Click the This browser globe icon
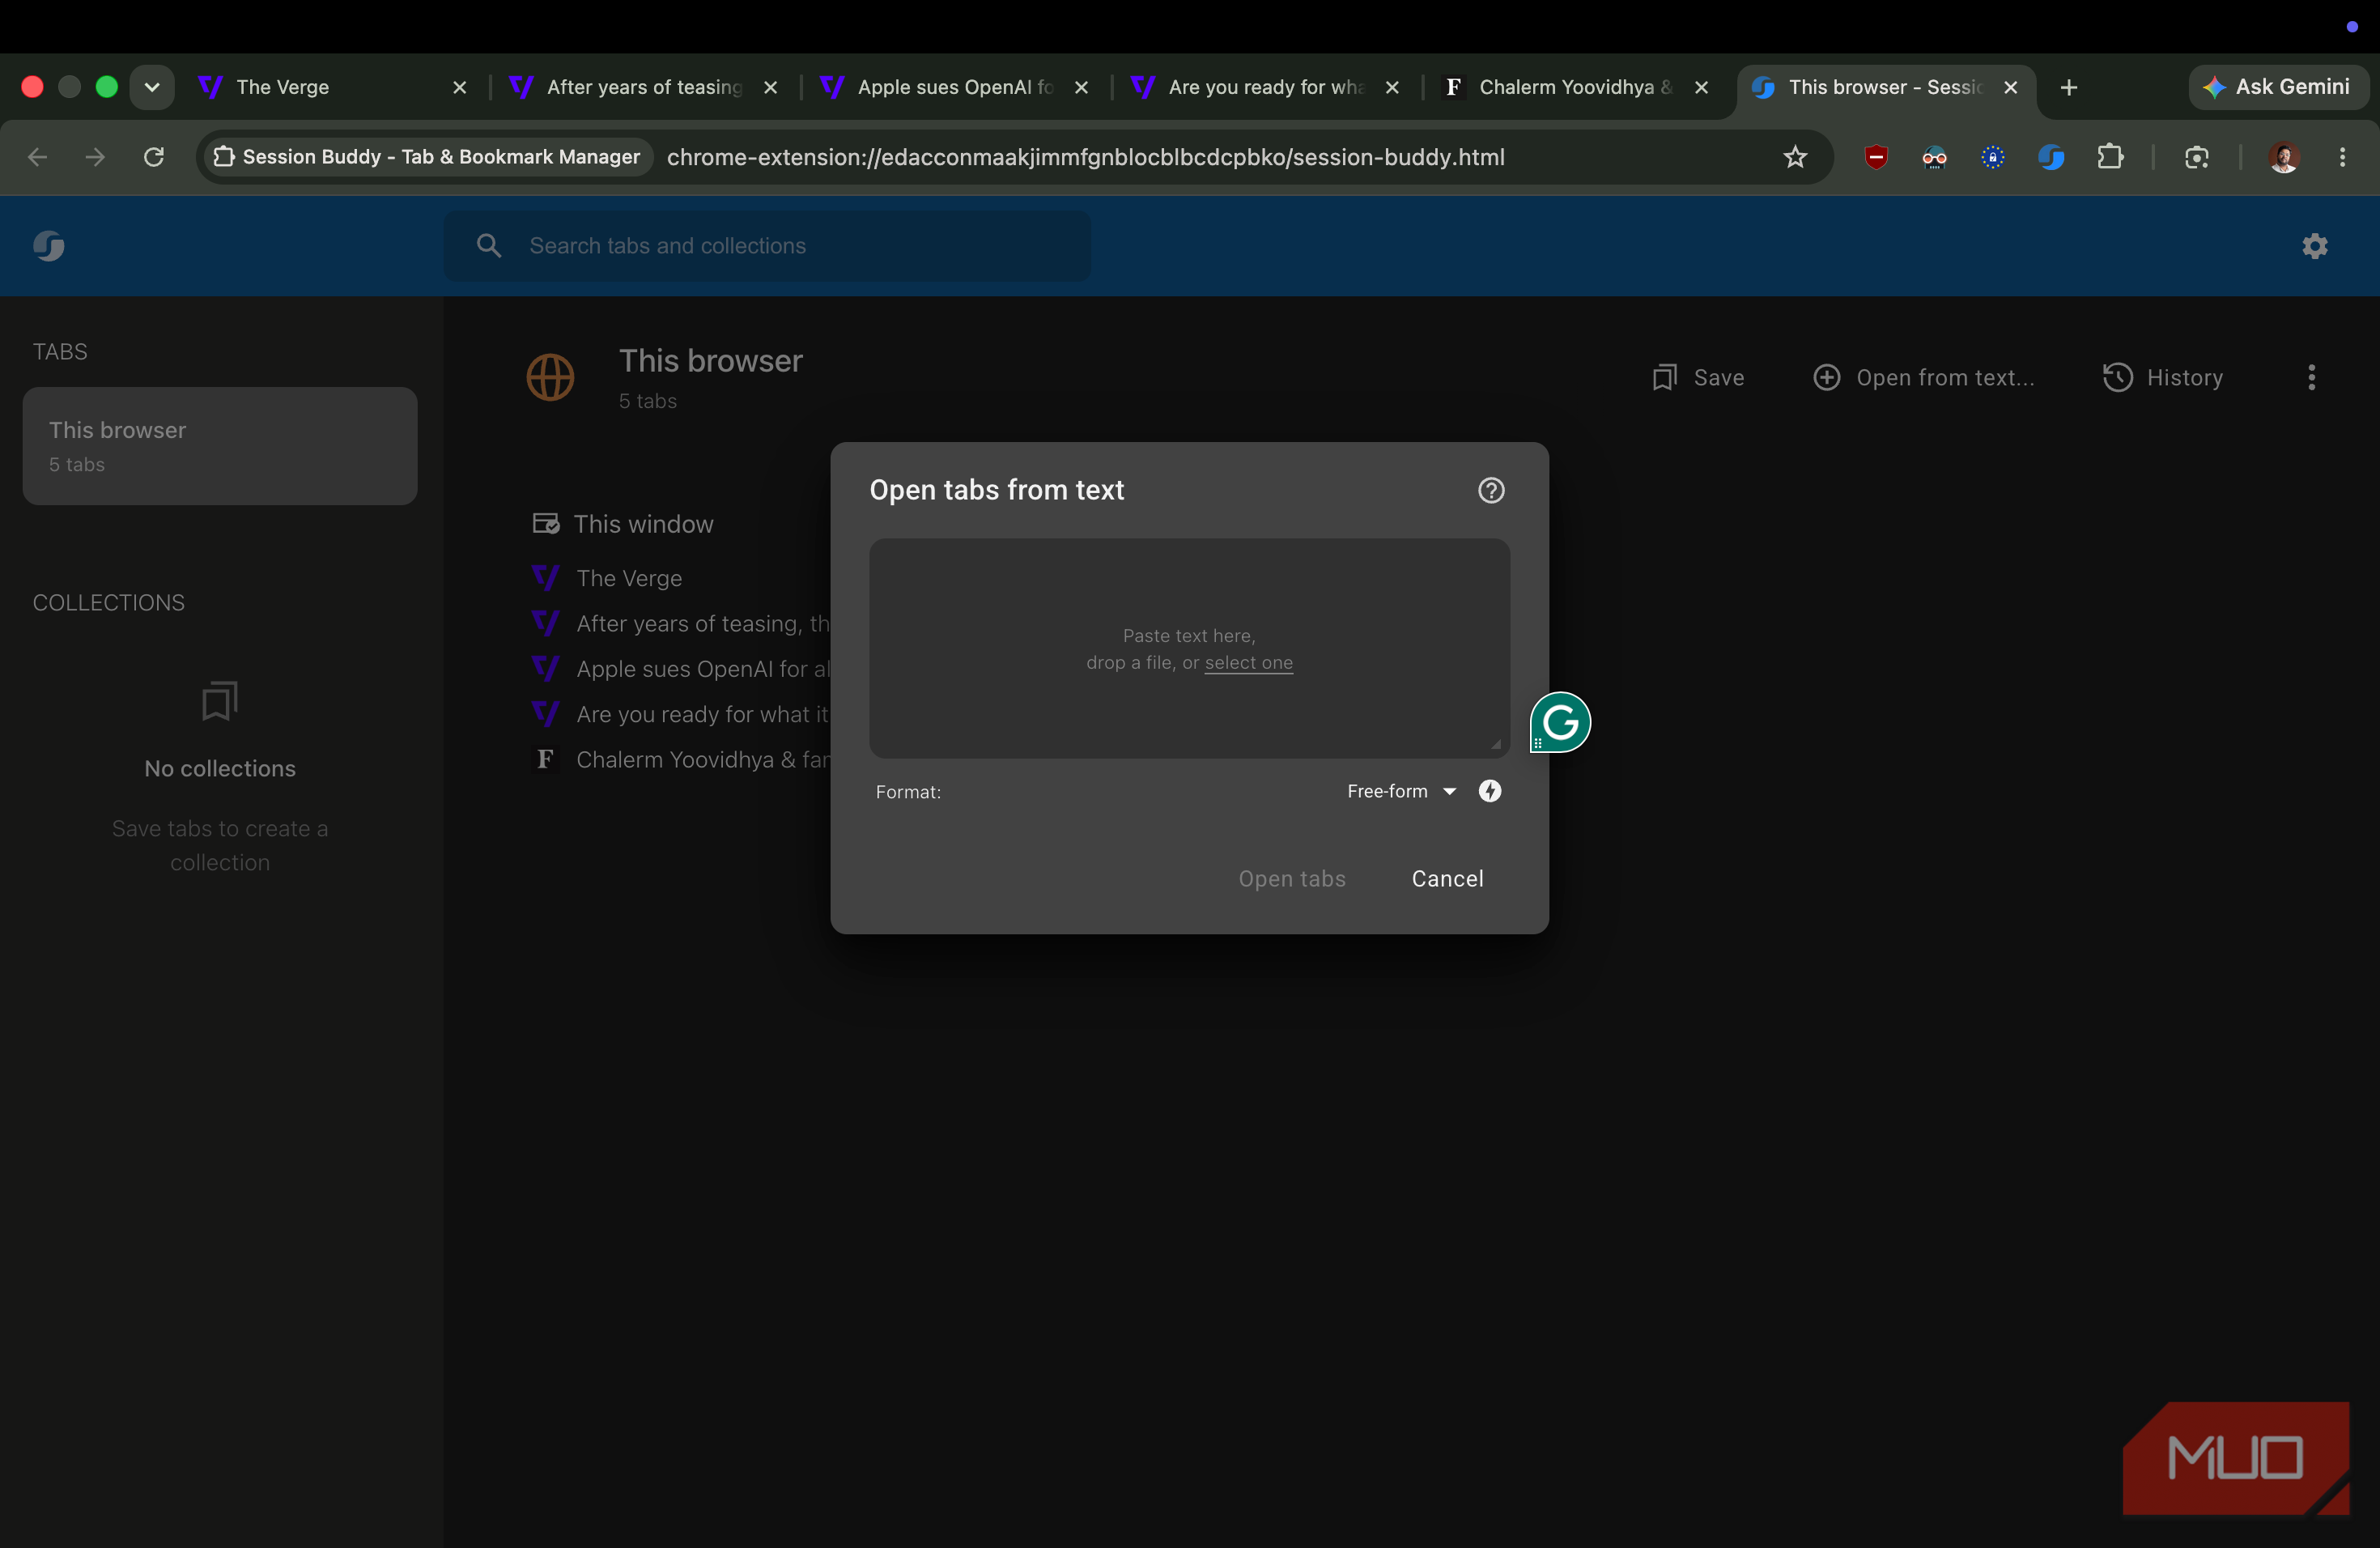This screenshot has height=1548, width=2380. click(550, 378)
